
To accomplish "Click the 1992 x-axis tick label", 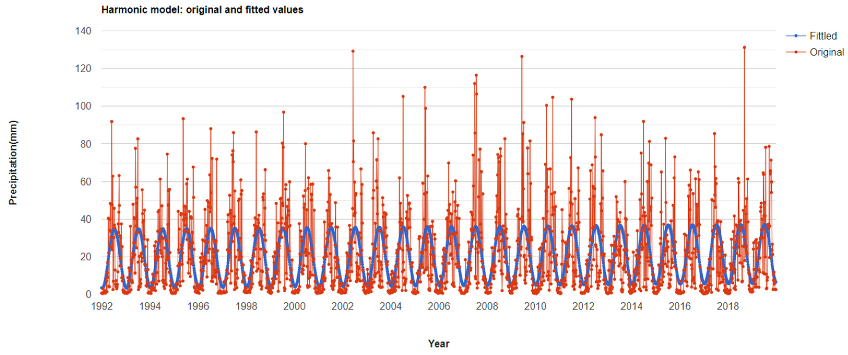I will pyautogui.click(x=102, y=306).
